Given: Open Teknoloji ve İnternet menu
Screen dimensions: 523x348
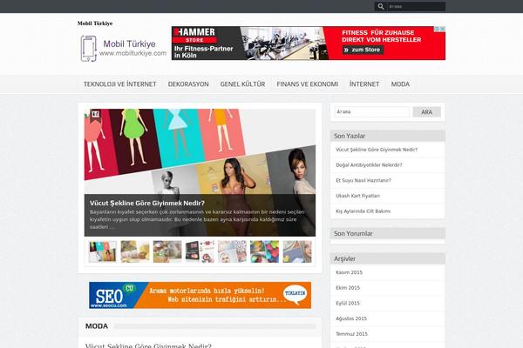Looking at the screenshot, I should click(x=119, y=84).
